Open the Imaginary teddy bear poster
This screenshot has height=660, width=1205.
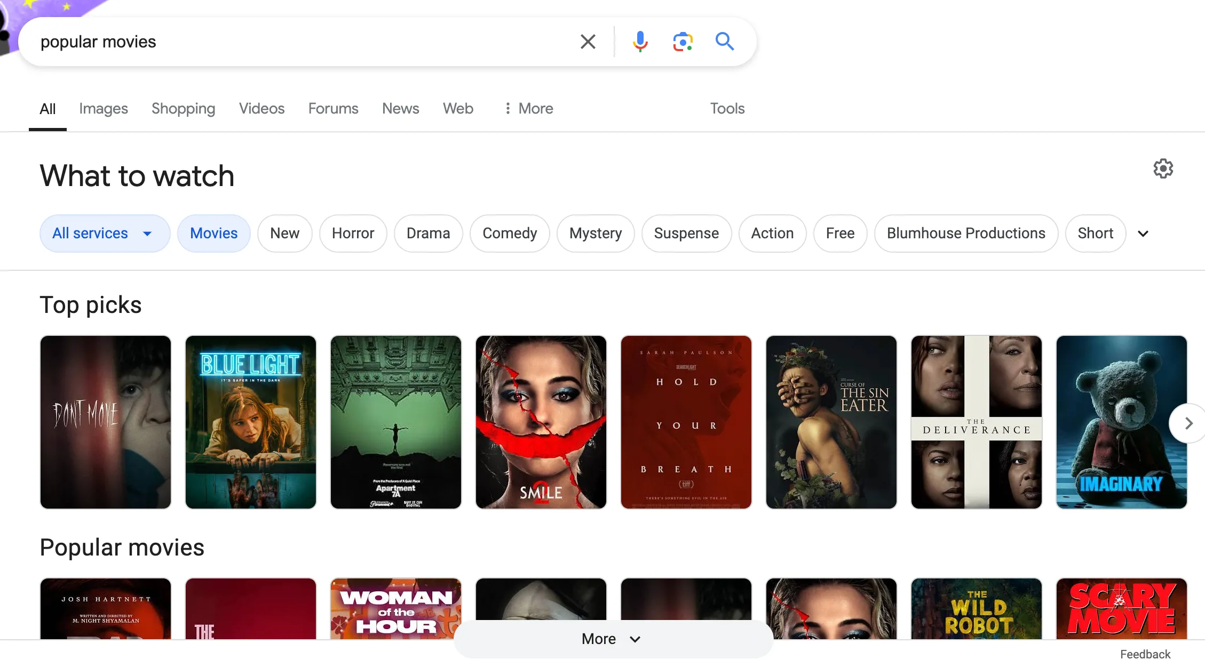click(1122, 422)
